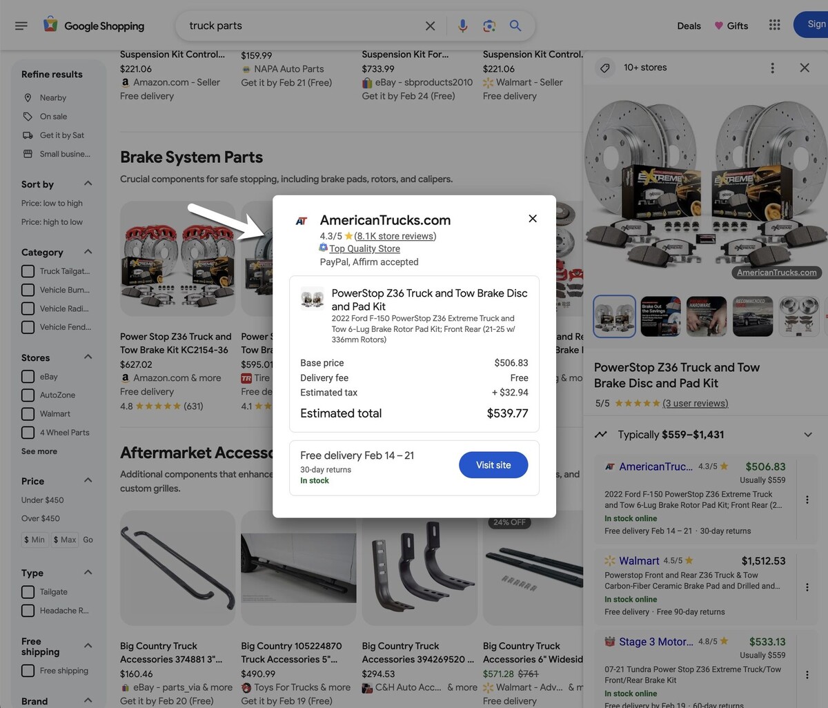Click See more stores link
Image resolution: width=828 pixels, height=708 pixels.
click(x=39, y=451)
